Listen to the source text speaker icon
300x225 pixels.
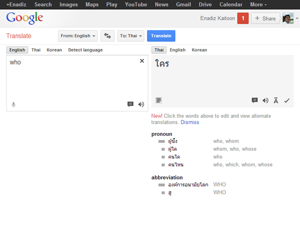coord(141,105)
